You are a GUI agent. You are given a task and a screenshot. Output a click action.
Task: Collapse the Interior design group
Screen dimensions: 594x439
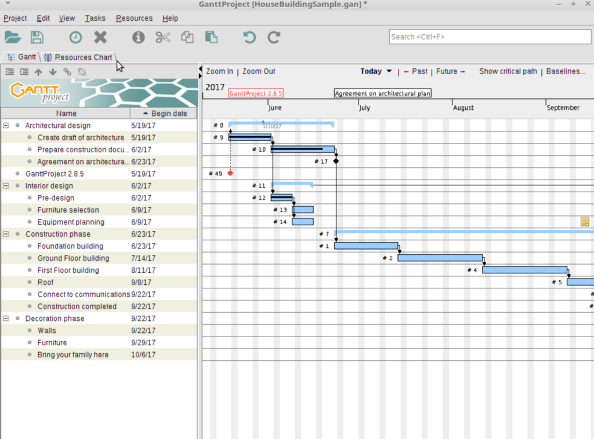coord(6,186)
